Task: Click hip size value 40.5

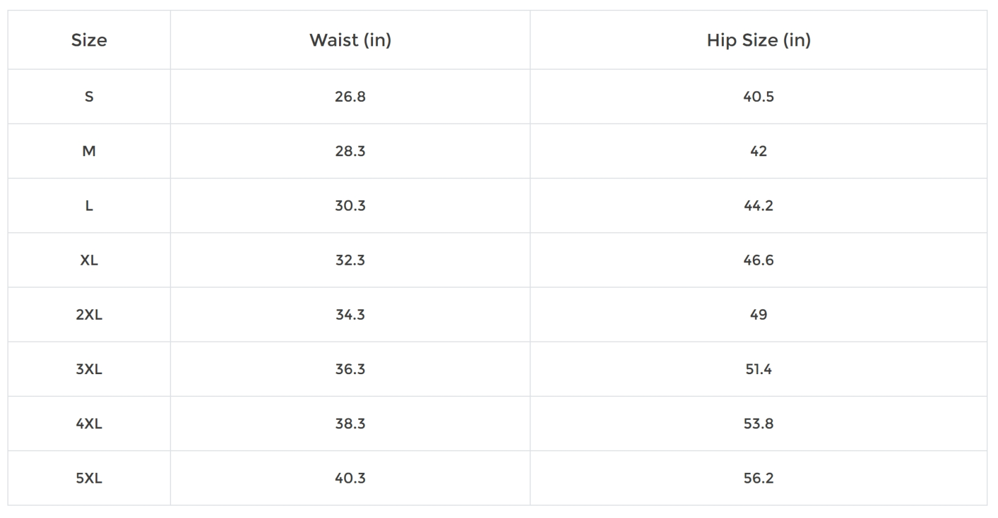Action: [x=758, y=97]
